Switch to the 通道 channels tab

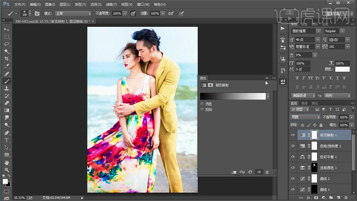[x=304, y=103]
